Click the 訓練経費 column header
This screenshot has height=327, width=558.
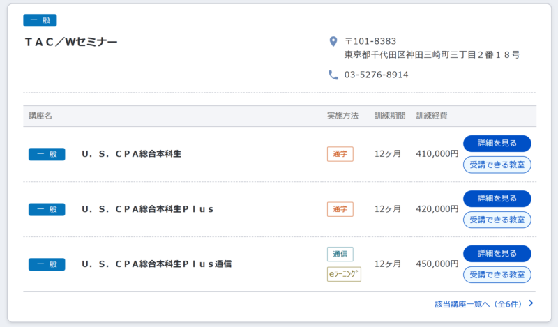coord(432,116)
